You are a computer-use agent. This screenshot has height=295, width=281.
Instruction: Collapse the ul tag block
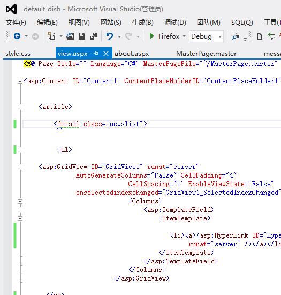tap(20, 150)
